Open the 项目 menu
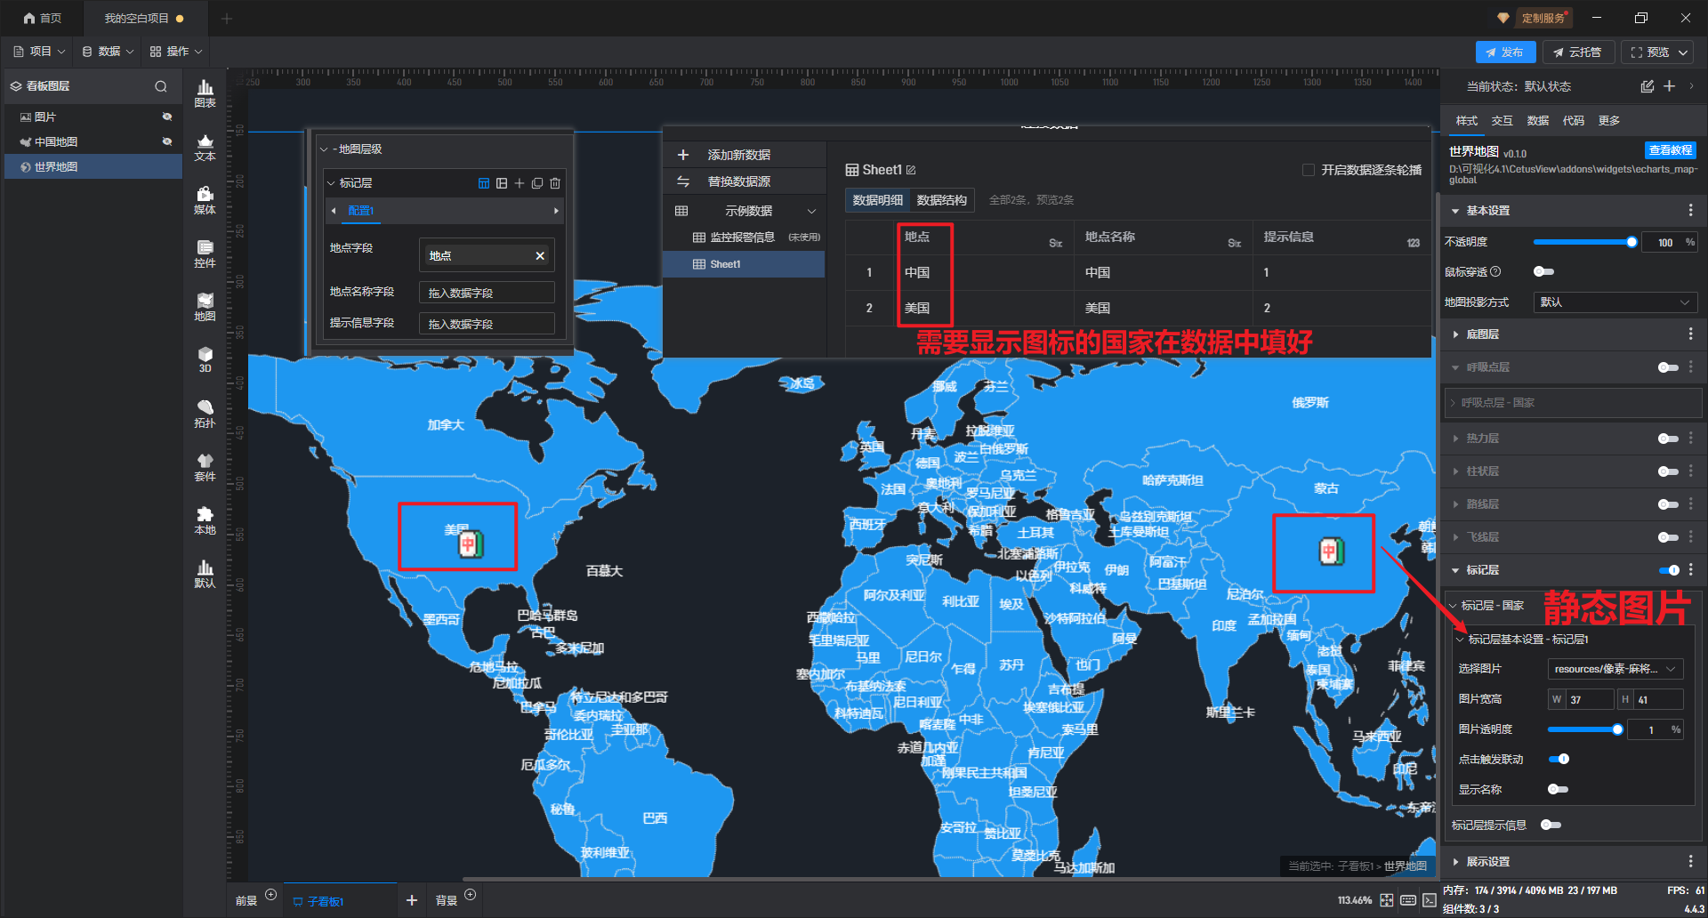Screen dimensions: 1708x918 point(40,52)
